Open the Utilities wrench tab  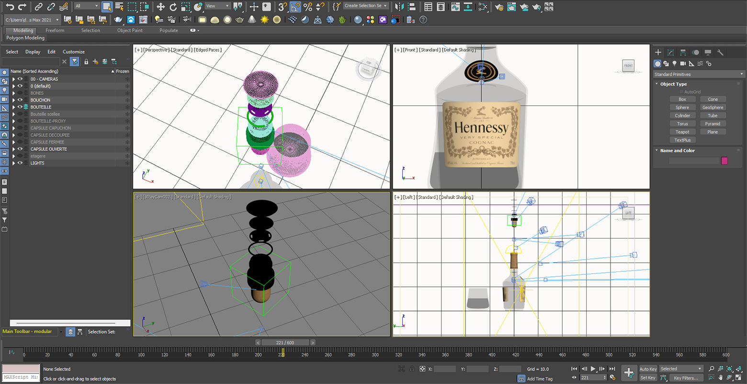[720, 52]
